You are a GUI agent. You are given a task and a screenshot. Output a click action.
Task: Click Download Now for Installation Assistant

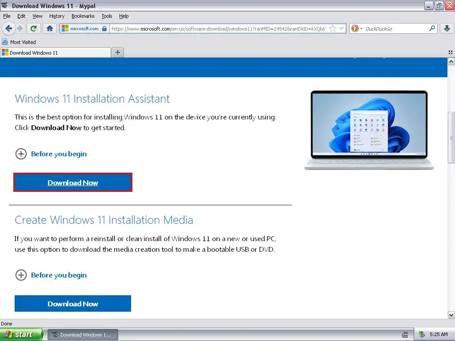coord(73,182)
